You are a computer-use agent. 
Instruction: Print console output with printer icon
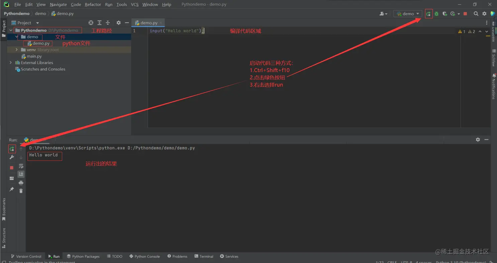(x=21, y=183)
